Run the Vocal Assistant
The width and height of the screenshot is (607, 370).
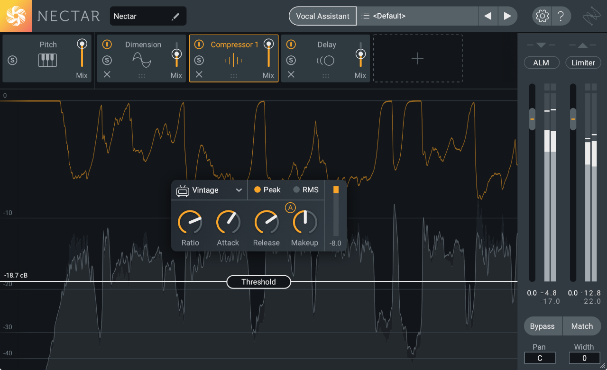(322, 16)
